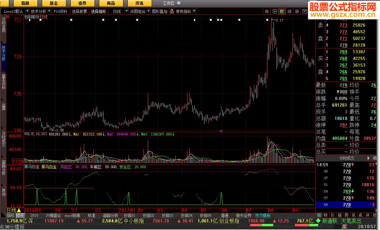Click the small red icon at chart top-left

pyautogui.click(x=8, y=16)
